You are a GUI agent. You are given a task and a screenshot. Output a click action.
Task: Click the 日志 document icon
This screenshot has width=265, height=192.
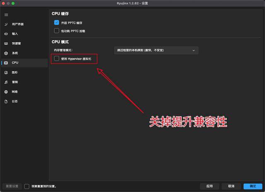pos(6,102)
